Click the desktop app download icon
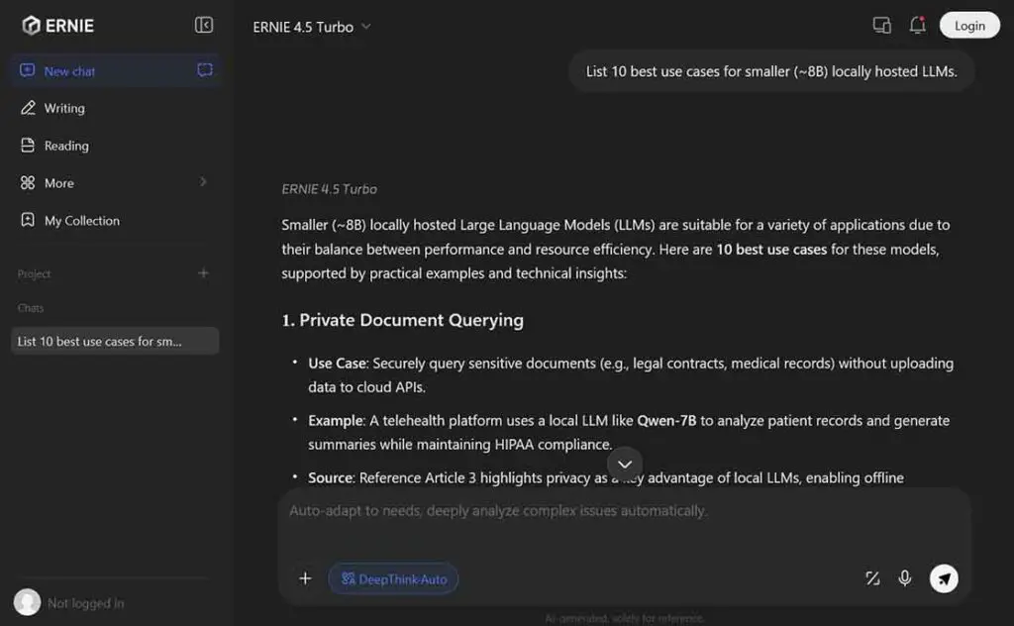The height and width of the screenshot is (626, 1014). [x=881, y=26]
